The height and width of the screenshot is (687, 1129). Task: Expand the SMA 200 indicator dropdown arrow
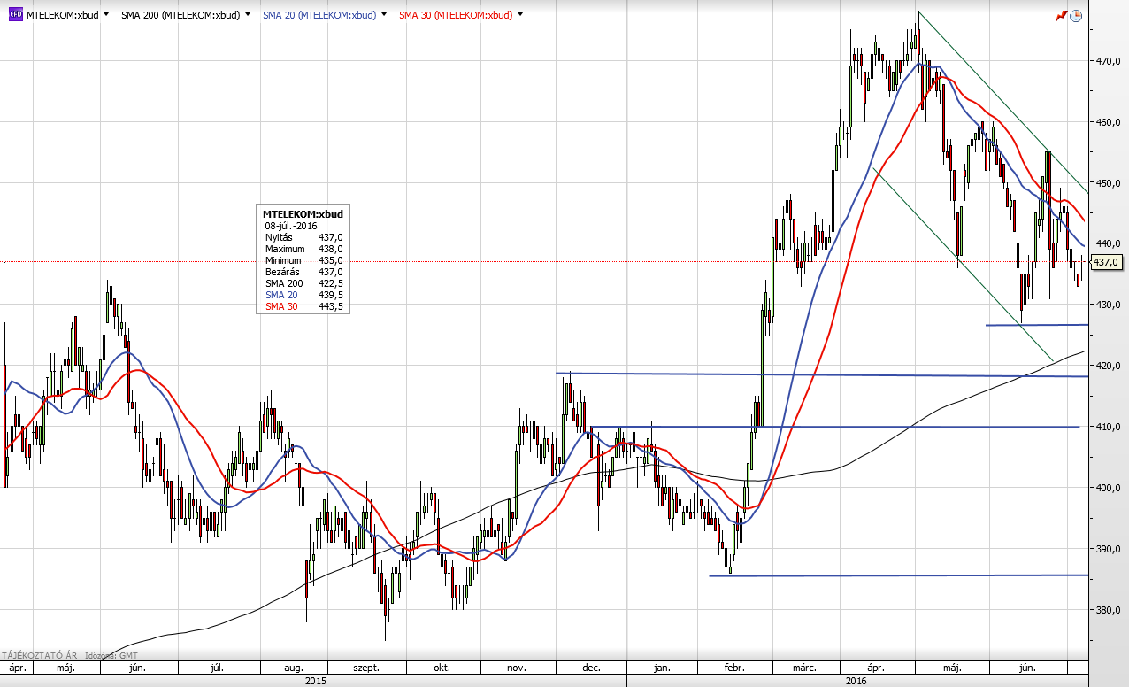247,15
